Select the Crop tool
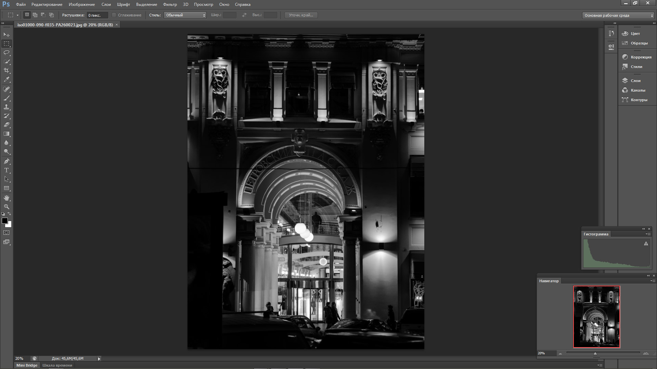Image resolution: width=657 pixels, height=369 pixels. click(7, 70)
